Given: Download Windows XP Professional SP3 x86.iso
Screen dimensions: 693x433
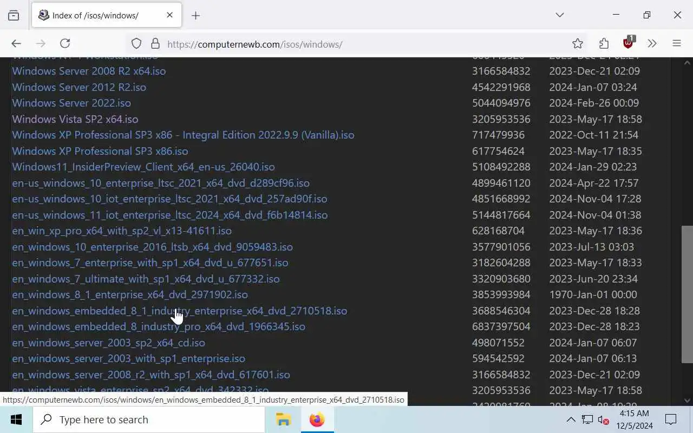Looking at the screenshot, I should [x=100, y=151].
